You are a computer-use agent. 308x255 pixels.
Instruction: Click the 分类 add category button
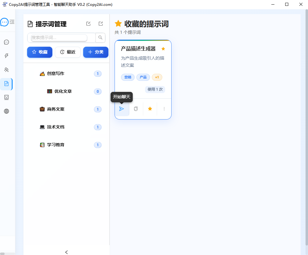click(x=96, y=52)
